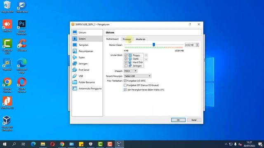Click the Floppy disk icon in boot order
This screenshot has width=264, height=148.
coord(130,55)
